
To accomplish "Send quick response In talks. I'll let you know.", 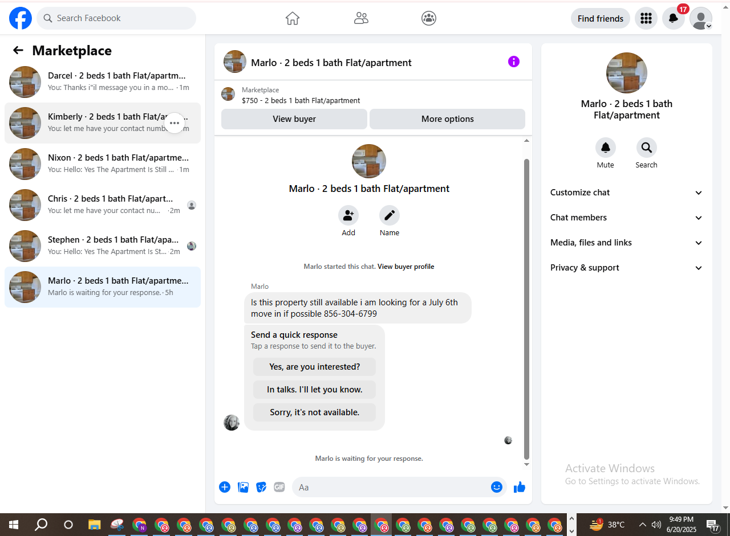I will 315,390.
